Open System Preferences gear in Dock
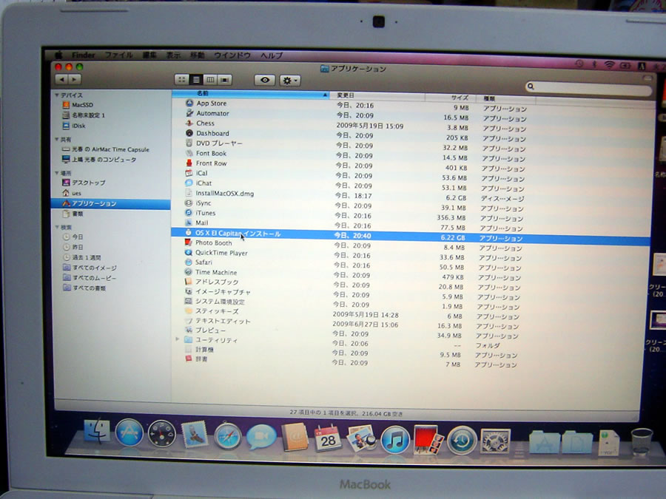Screen dimensions: 666x499 click(495, 441)
